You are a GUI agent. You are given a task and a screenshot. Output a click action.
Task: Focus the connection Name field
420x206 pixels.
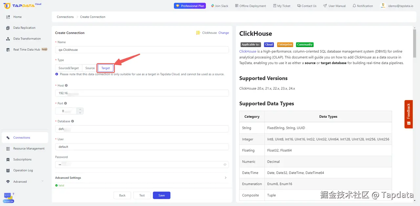[142, 50]
